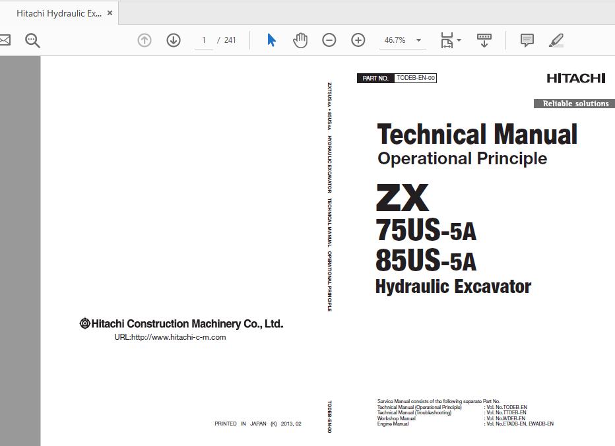Click 'PRINTED IN JAPAN (K) 2013, 02'
This screenshot has height=446, width=615.
point(258,424)
